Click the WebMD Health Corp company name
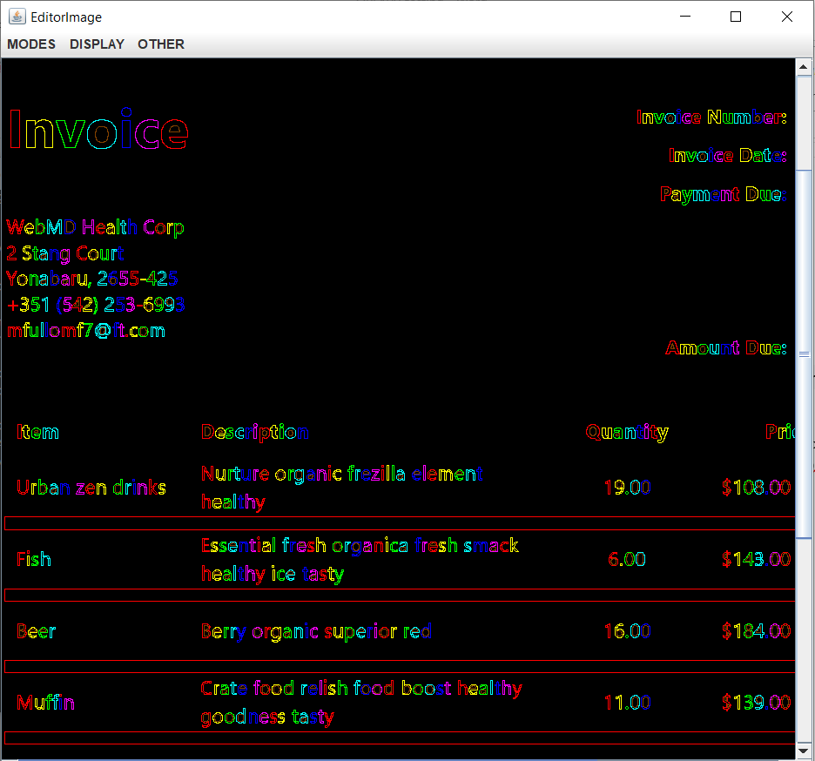815x761 pixels. coord(95,228)
